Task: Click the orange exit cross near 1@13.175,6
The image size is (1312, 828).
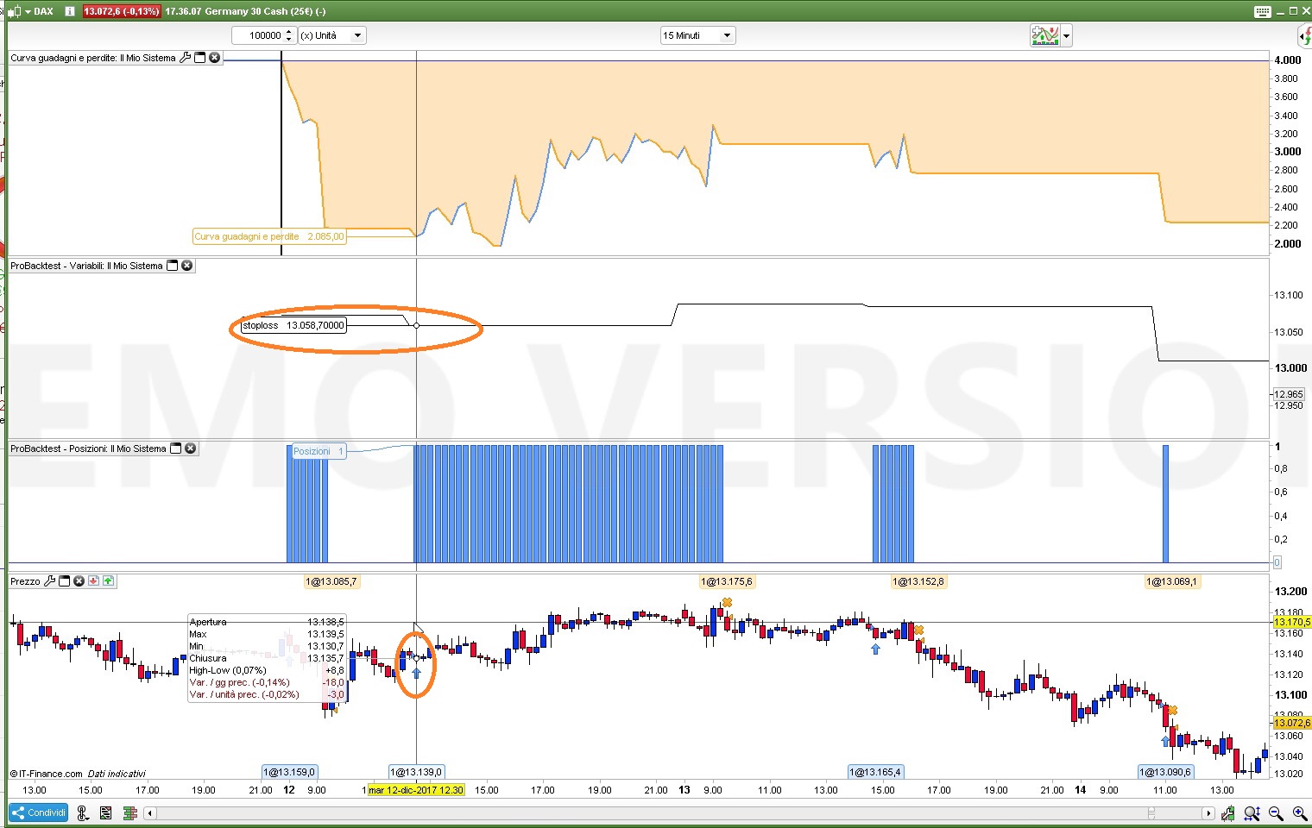Action: click(x=727, y=602)
